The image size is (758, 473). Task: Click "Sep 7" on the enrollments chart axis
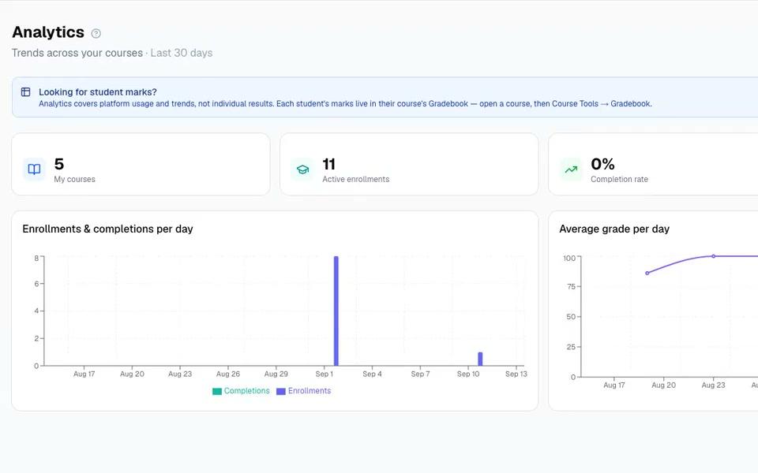420,374
